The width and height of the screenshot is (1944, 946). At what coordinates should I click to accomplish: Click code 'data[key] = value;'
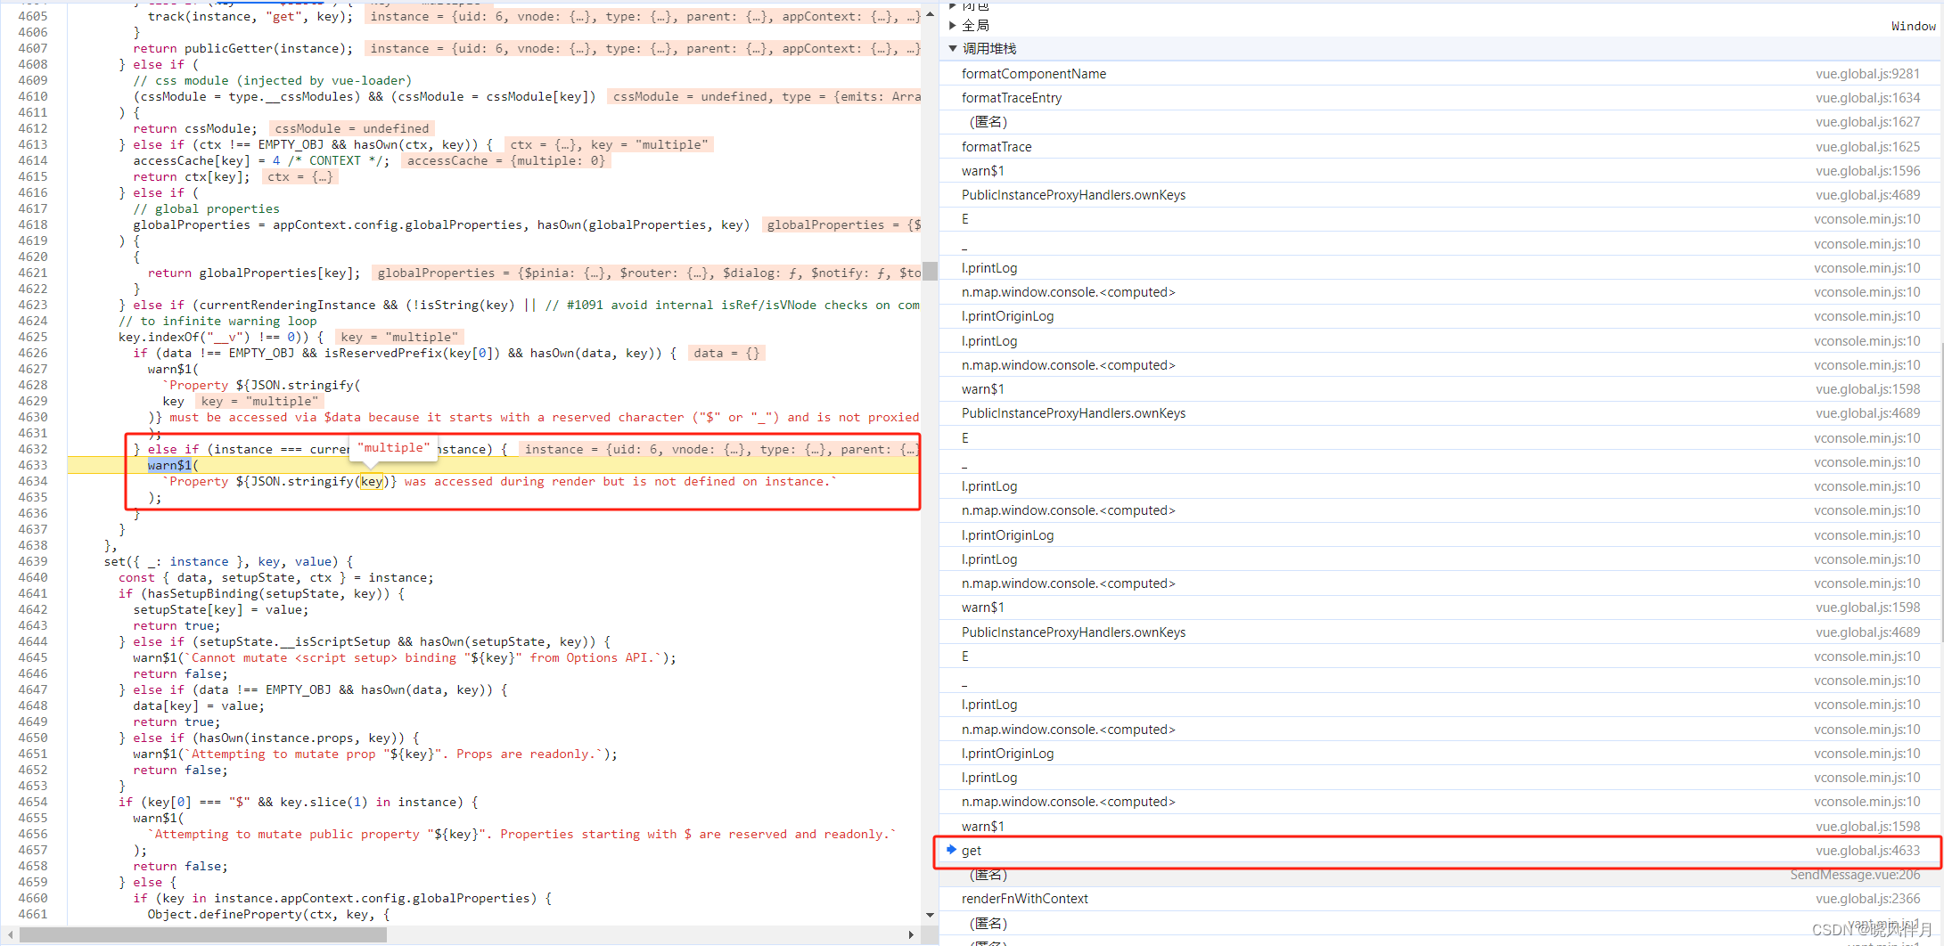[199, 705]
